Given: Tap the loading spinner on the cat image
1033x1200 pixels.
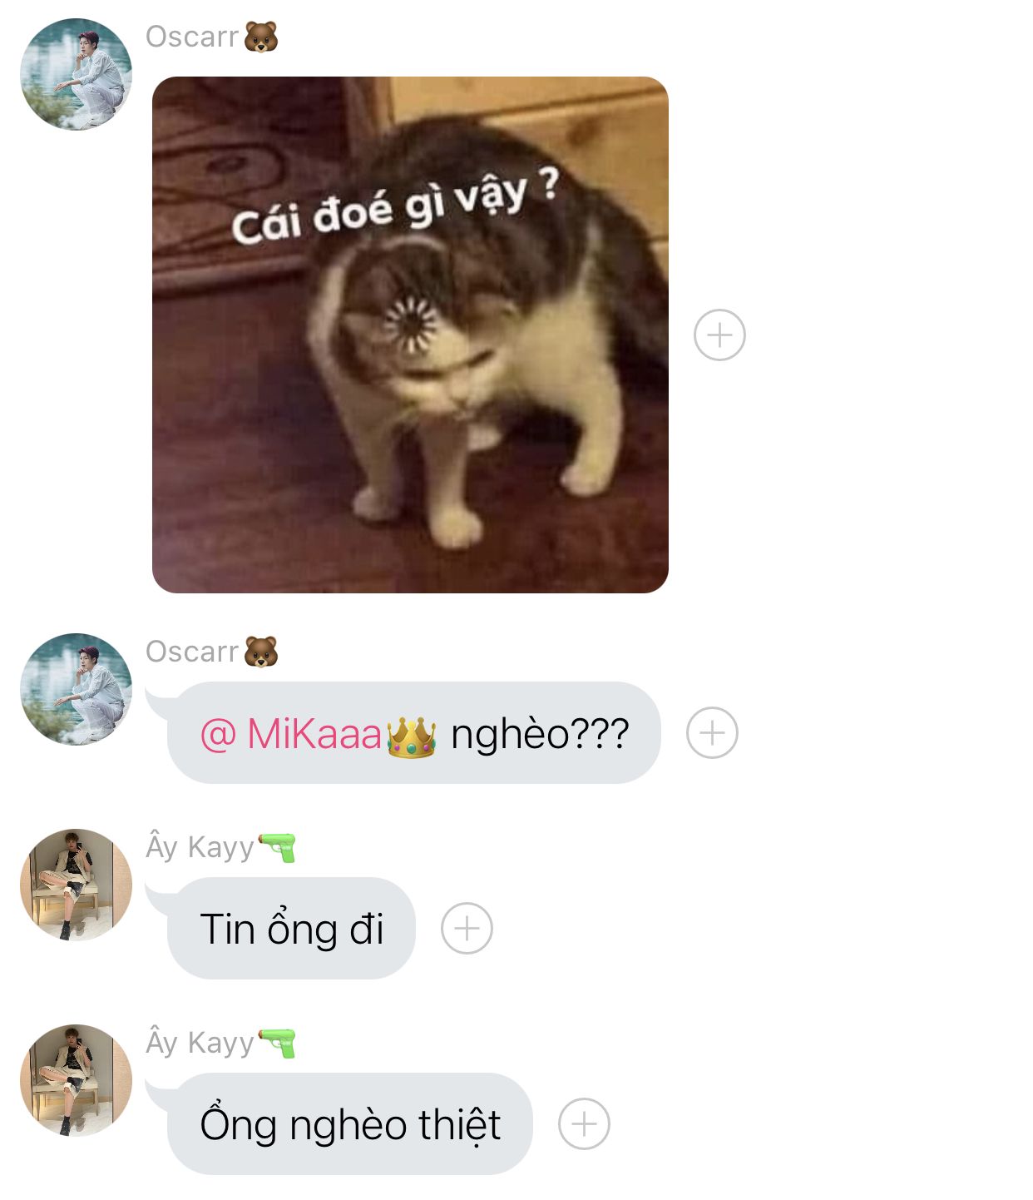Looking at the screenshot, I should click(x=409, y=326).
